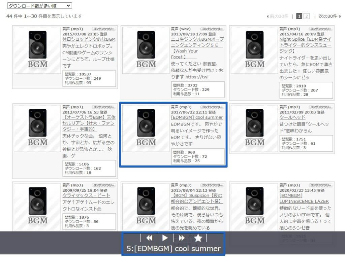Go to results page 2
Screen dimensions: 345x257
(307, 16)
